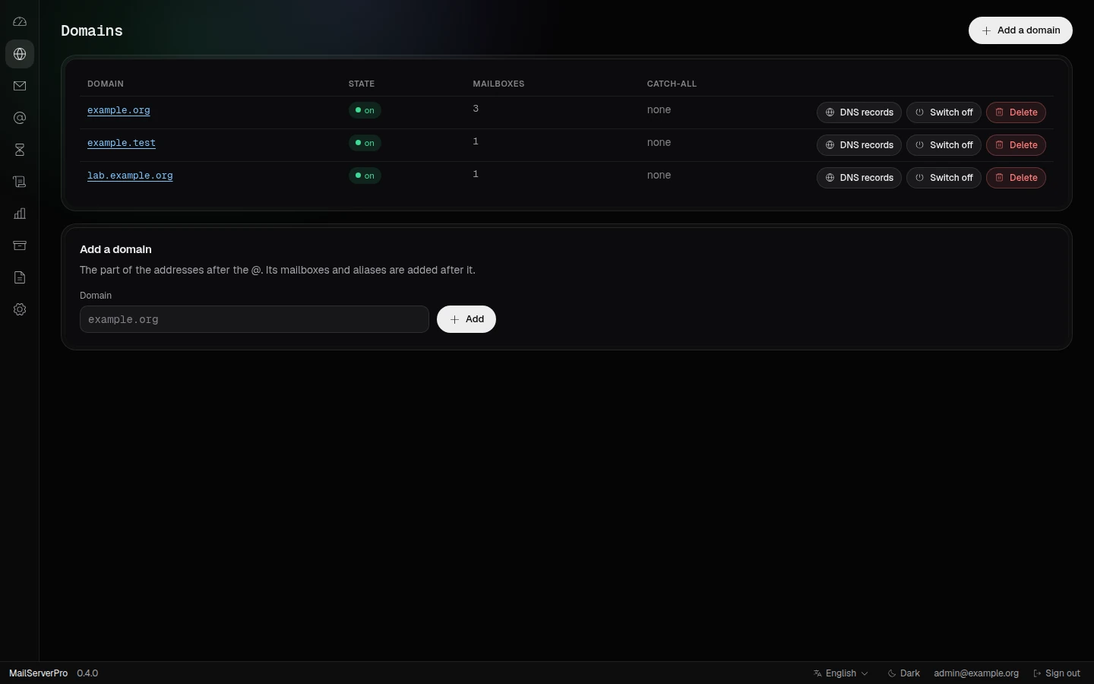Open the example.test domain link
The image size is (1094, 684).
pos(122,143)
